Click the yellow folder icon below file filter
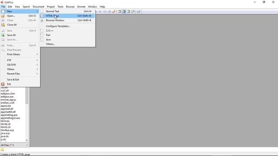The width and height of the screenshot is (278, 156). [x=2, y=149]
